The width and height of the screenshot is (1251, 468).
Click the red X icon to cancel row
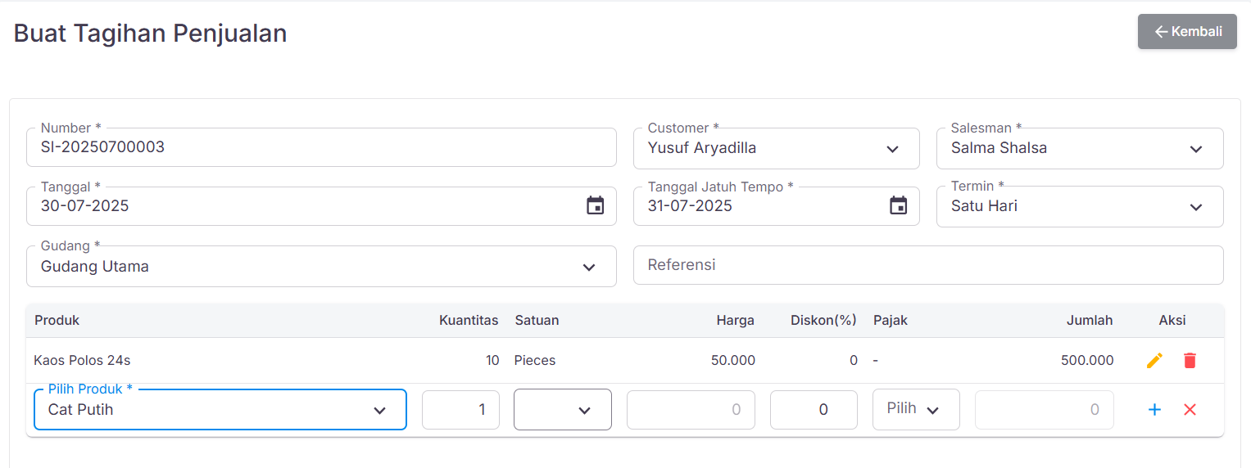pos(1190,410)
